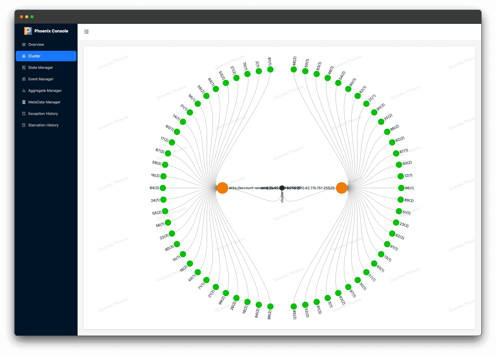Go to Event Manager
Image resolution: width=496 pixels, height=355 pixels.
point(46,79)
